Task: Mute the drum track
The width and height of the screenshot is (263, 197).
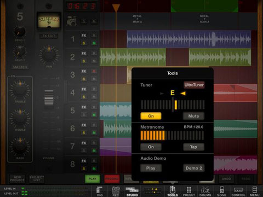Action: 94,21
